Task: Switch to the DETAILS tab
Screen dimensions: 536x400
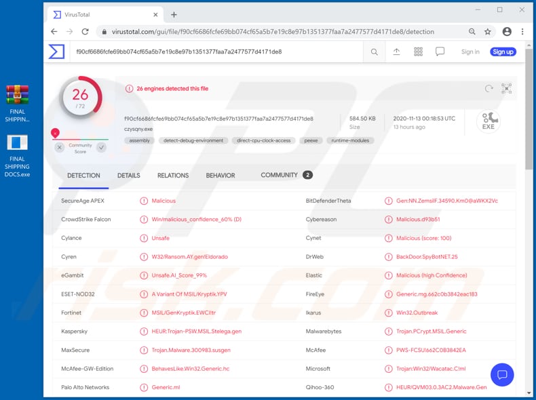Action: 129,176
